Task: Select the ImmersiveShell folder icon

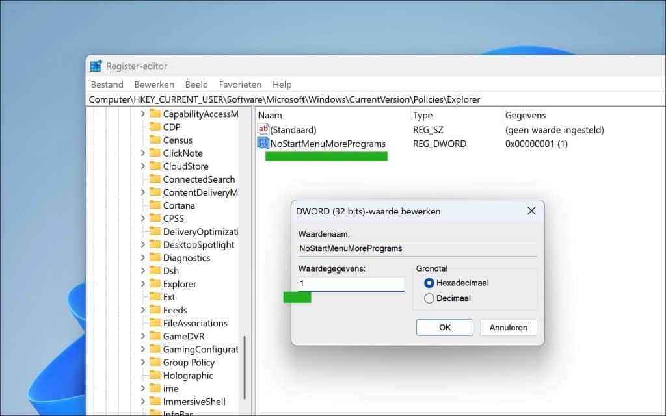Action: pyautogui.click(x=155, y=402)
